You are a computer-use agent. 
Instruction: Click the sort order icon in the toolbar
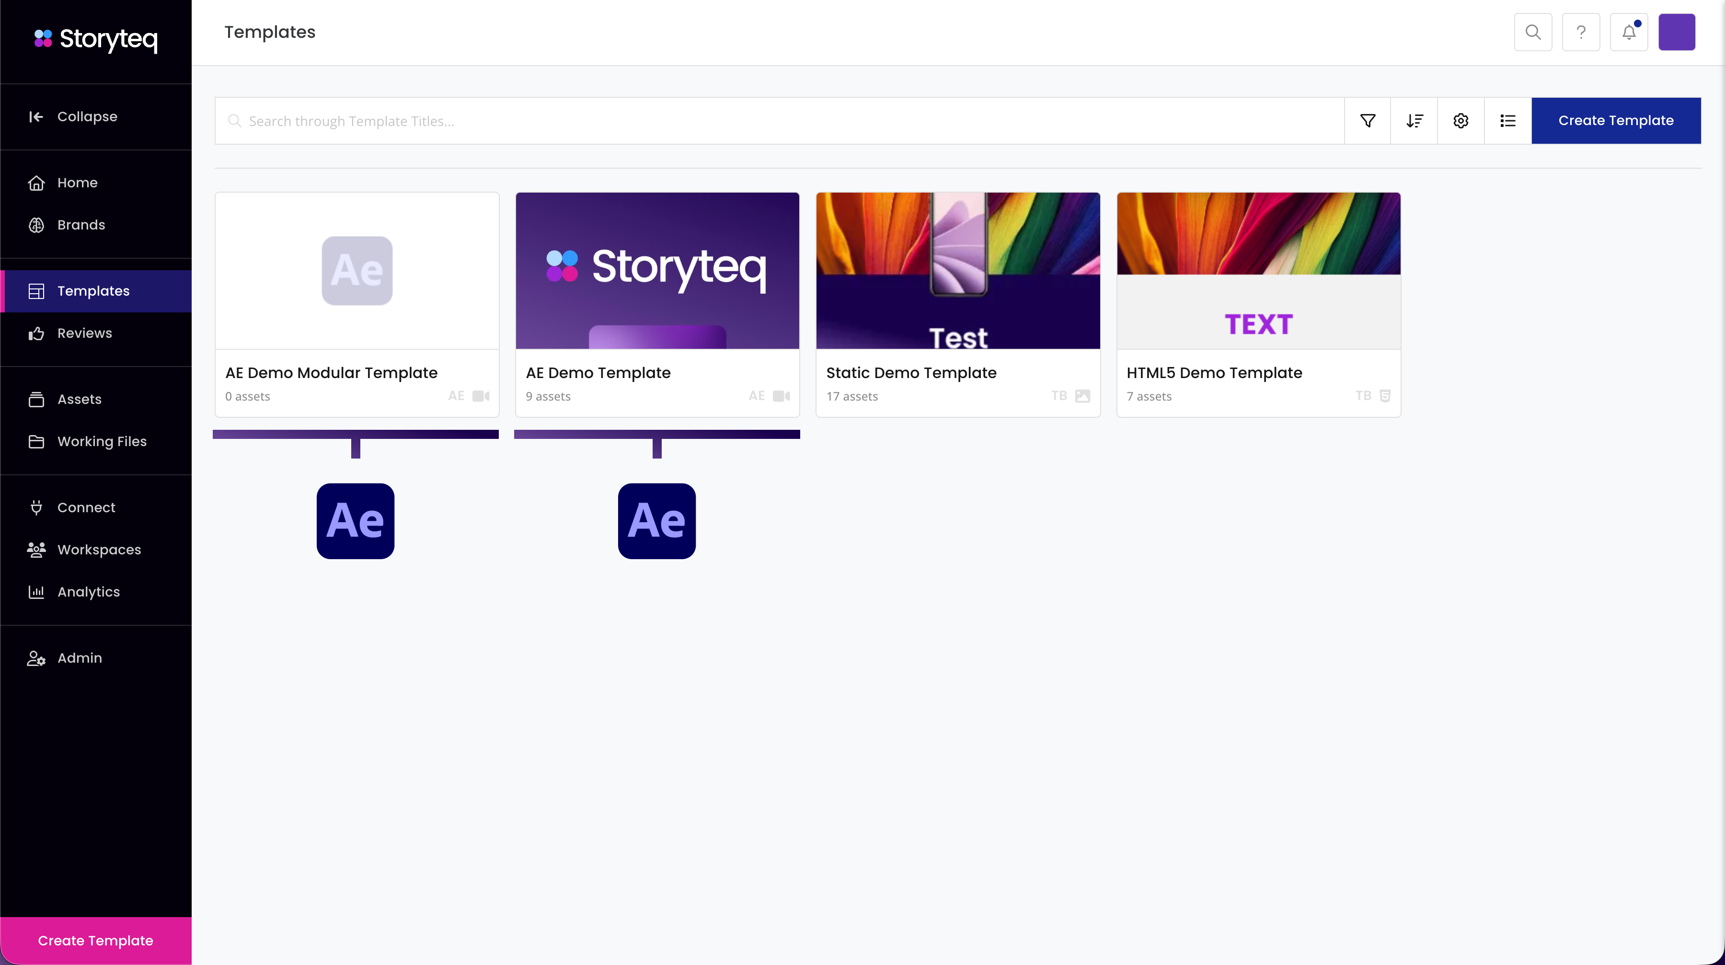1414,121
